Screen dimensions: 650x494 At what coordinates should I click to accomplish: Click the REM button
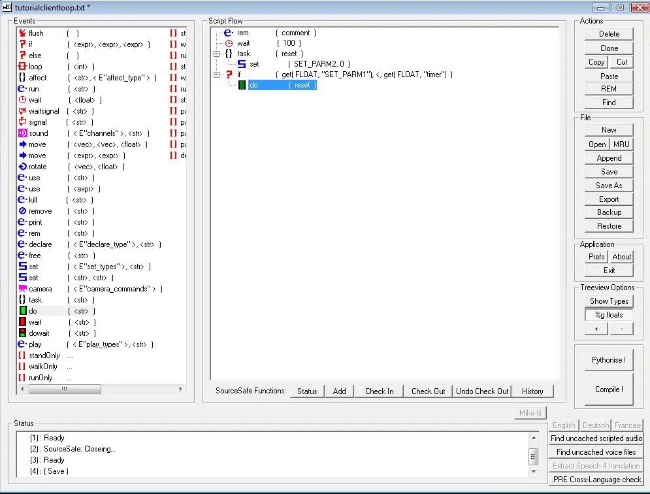tap(609, 89)
